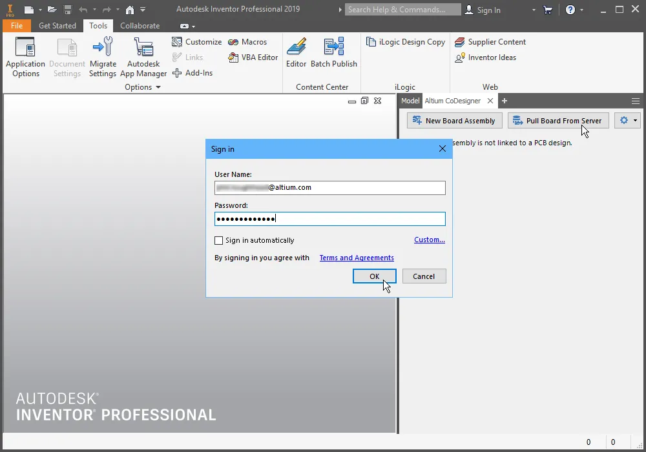Select Altium CoDesigner panel tab
This screenshot has width=646, height=452.
click(x=452, y=101)
